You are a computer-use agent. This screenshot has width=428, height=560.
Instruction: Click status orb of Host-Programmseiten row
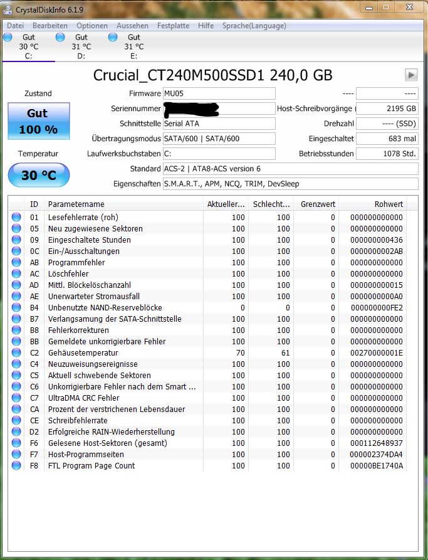click(x=16, y=454)
